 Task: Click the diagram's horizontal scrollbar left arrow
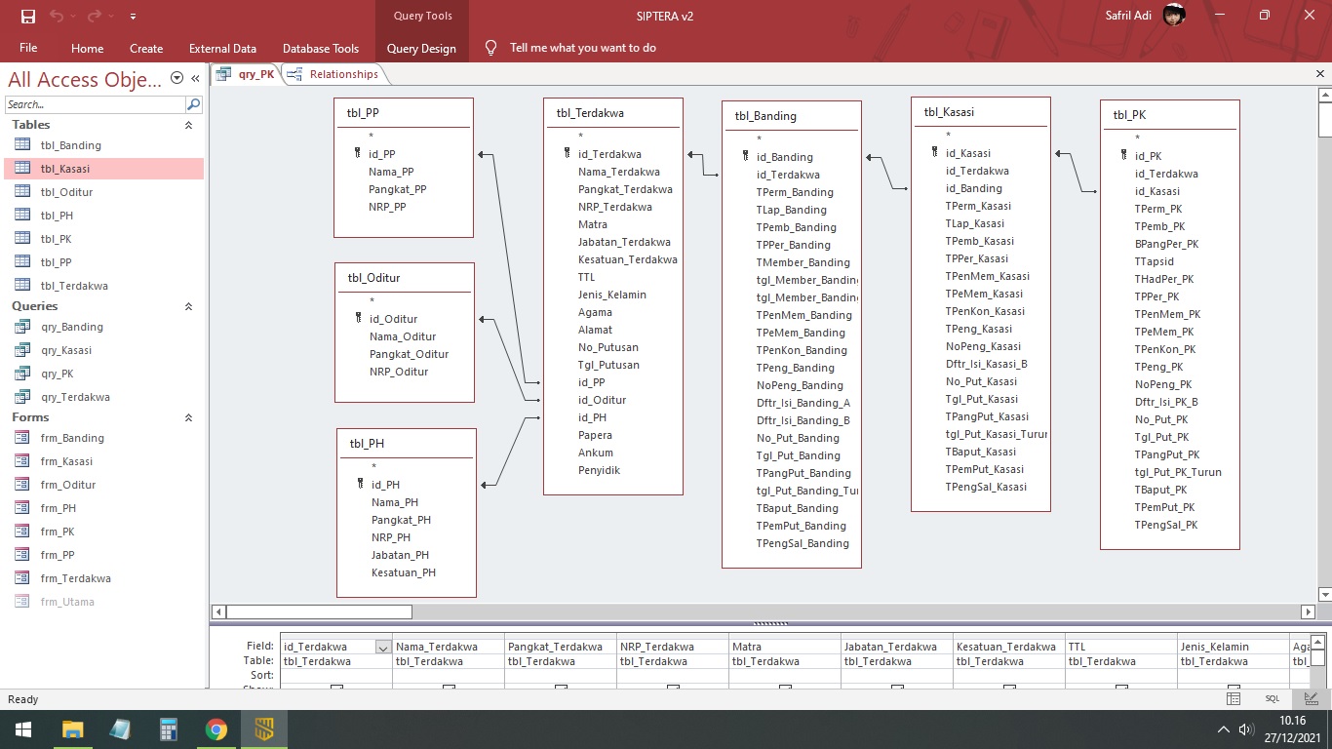[218, 612]
